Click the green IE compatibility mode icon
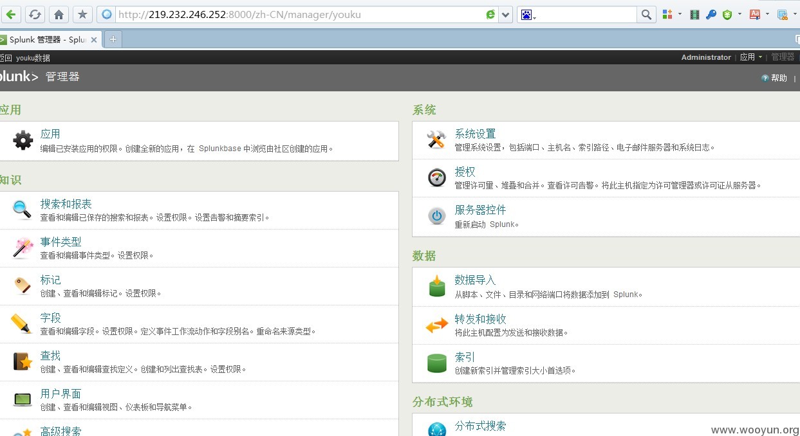This screenshot has width=800, height=436. click(x=490, y=14)
